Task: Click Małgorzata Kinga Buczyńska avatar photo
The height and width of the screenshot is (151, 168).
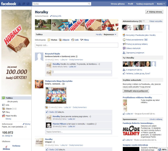Action: (39, 84)
